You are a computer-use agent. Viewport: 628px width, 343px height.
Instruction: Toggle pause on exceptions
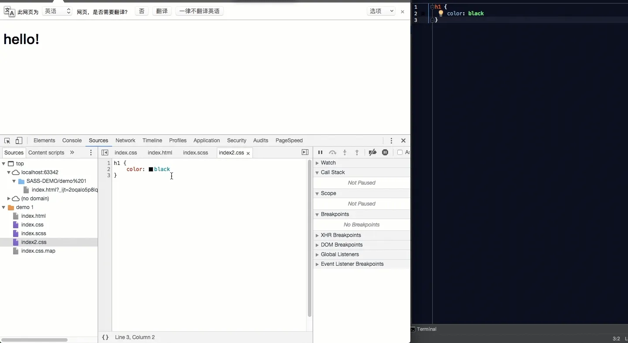coord(385,152)
